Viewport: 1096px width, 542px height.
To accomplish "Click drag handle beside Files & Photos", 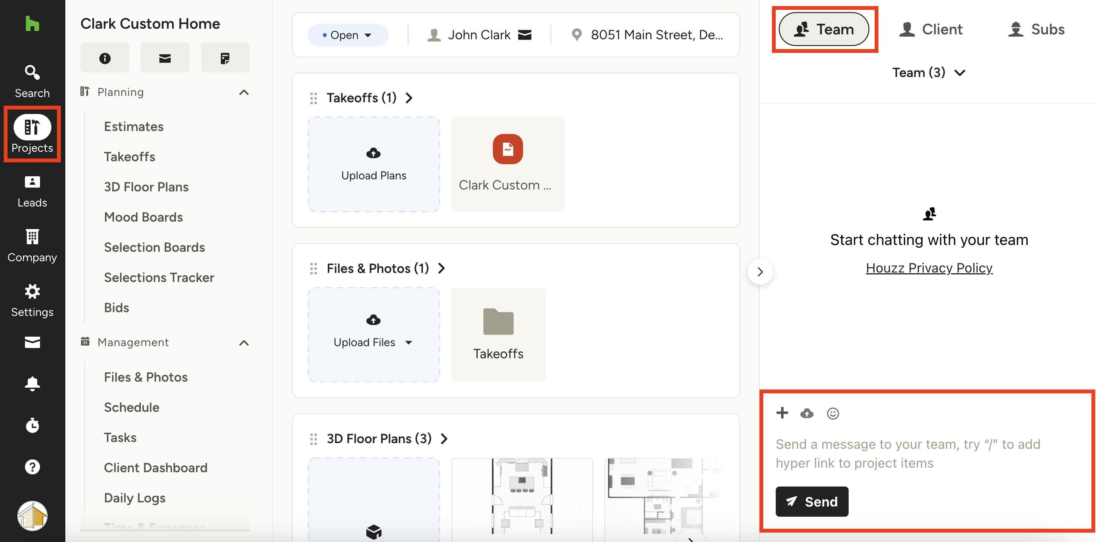I will pyautogui.click(x=313, y=269).
